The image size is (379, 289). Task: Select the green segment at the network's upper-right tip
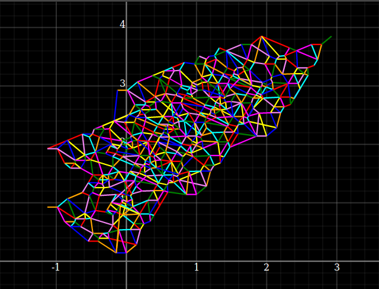tap(326, 40)
